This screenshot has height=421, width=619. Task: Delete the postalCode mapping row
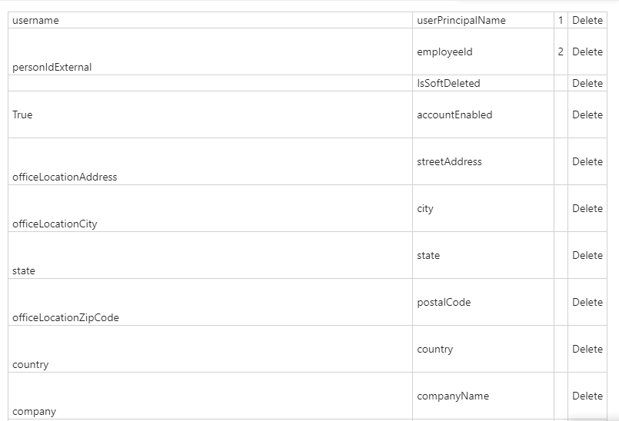pos(587,302)
